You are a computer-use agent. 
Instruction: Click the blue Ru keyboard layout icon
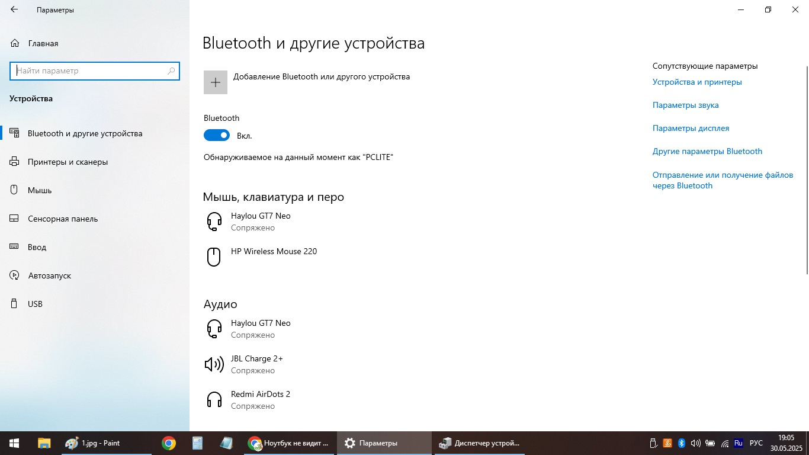(739, 443)
